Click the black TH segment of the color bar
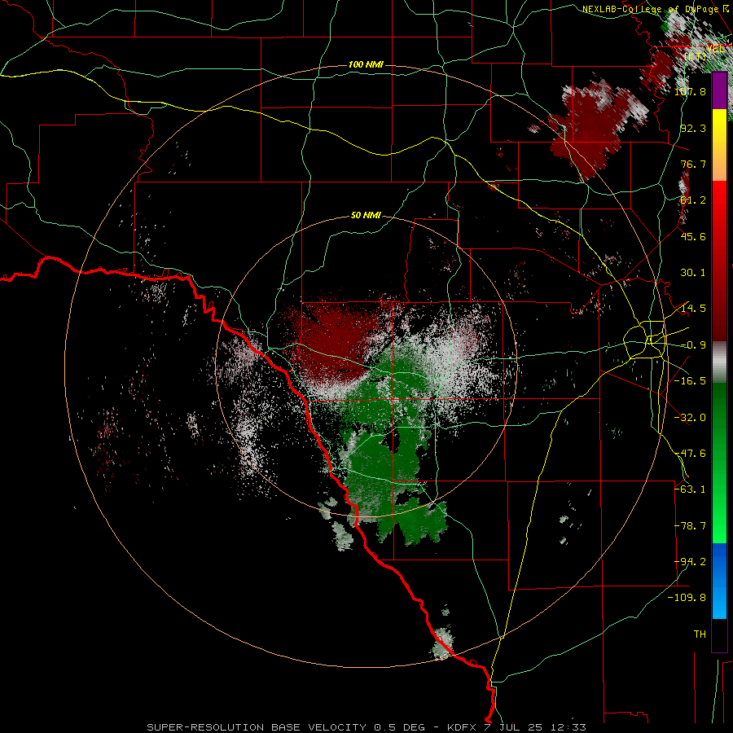This screenshot has width=733, height=733. pyautogui.click(x=719, y=634)
